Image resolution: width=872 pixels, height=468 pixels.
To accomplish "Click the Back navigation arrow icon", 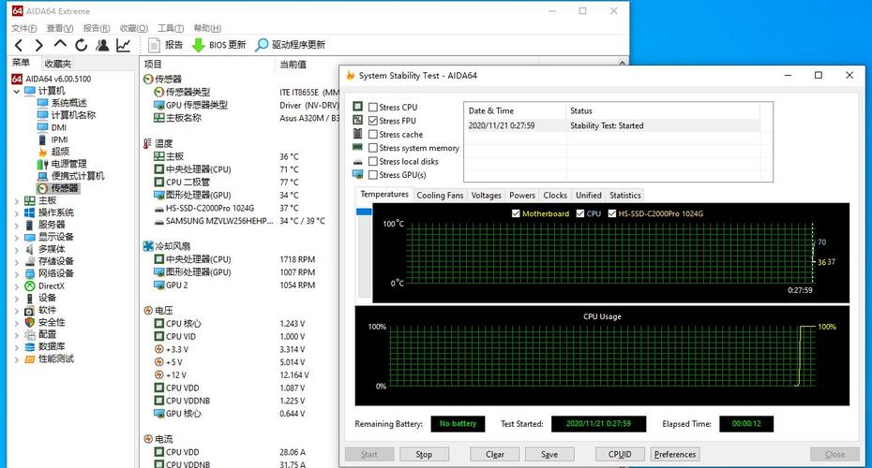I will click(19, 45).
